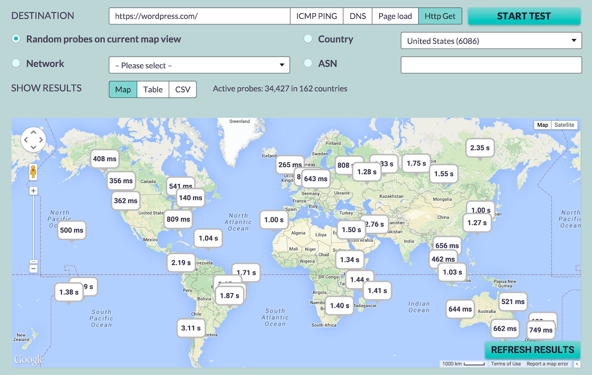The height and width of the screenshot is (375, 592).
Task: Open the Network 'Please select' dropdown
Action: pyautogui.click(x=199, y=65)
